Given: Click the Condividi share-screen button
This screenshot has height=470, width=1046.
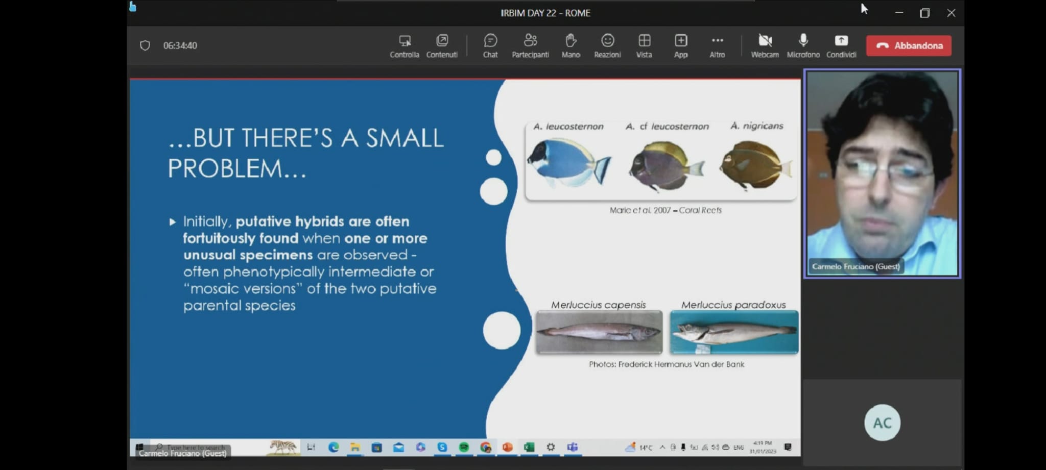Looking at the screenshot, I should click(841, 46).
